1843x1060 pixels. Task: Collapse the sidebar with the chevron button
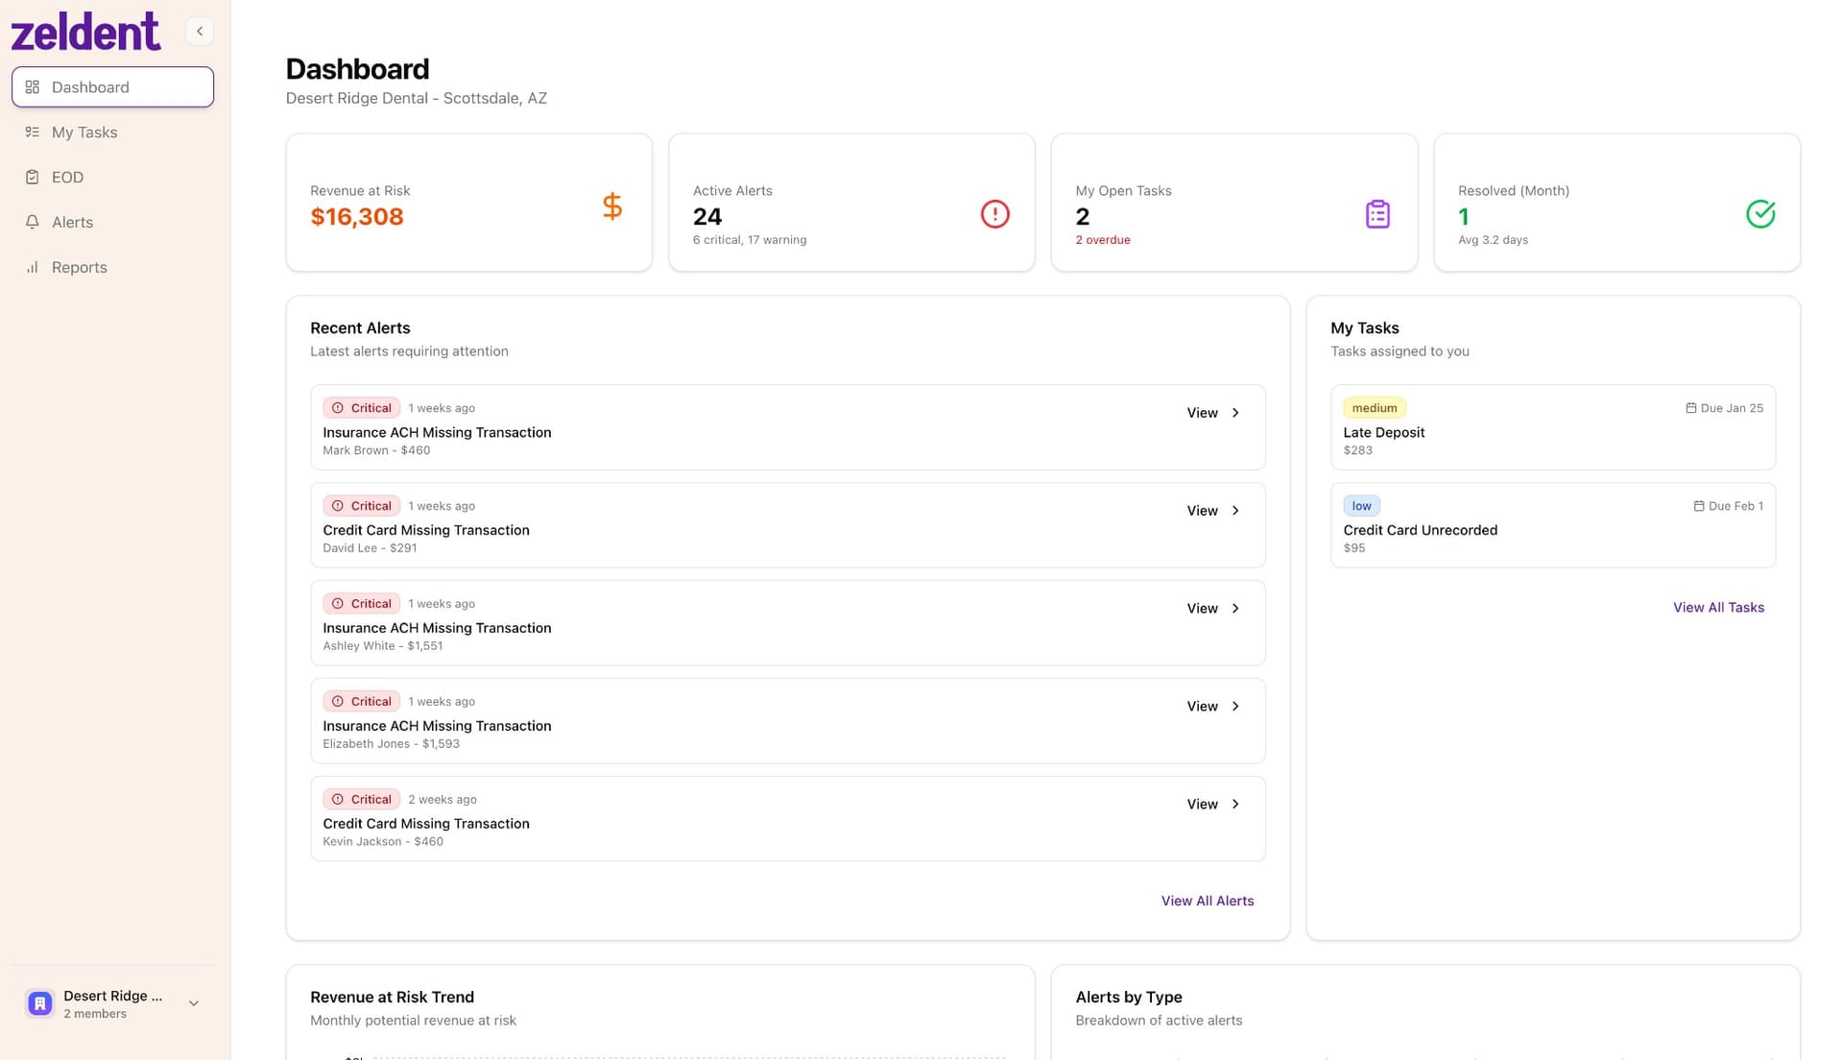tap(199, 31)
